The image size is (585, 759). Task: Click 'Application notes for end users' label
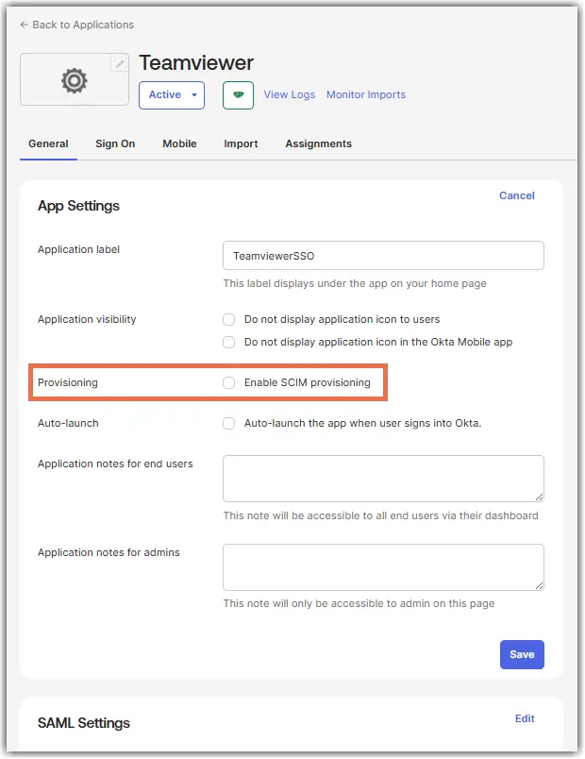point(115,464)
